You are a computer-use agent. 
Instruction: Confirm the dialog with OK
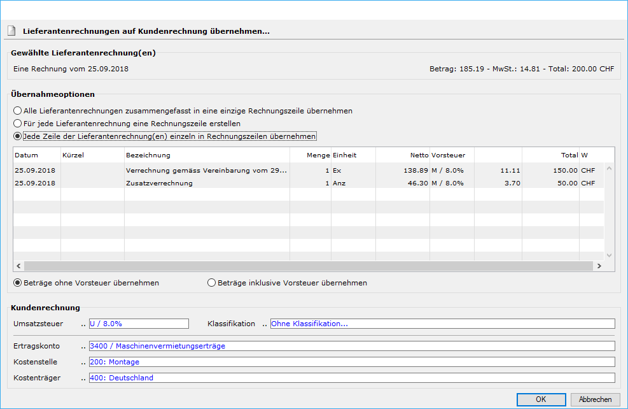point(541,399)
